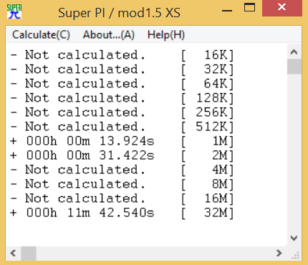Click the horizontal scrollbar left arrow
The height and width of the screenshot is (265, 308).
tap(14, 253)
